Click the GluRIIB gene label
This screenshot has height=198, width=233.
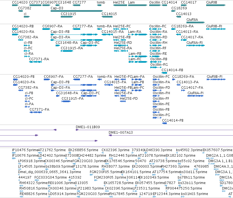click(212, 2)
